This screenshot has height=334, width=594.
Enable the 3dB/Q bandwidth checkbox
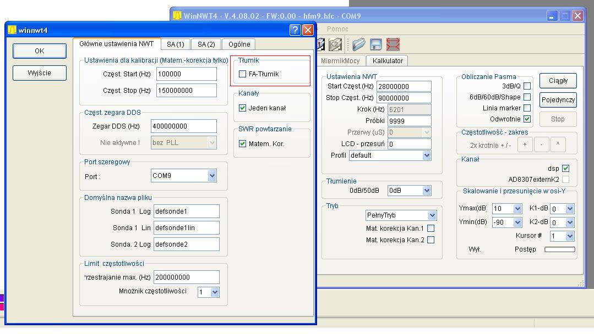click(527, 86)
